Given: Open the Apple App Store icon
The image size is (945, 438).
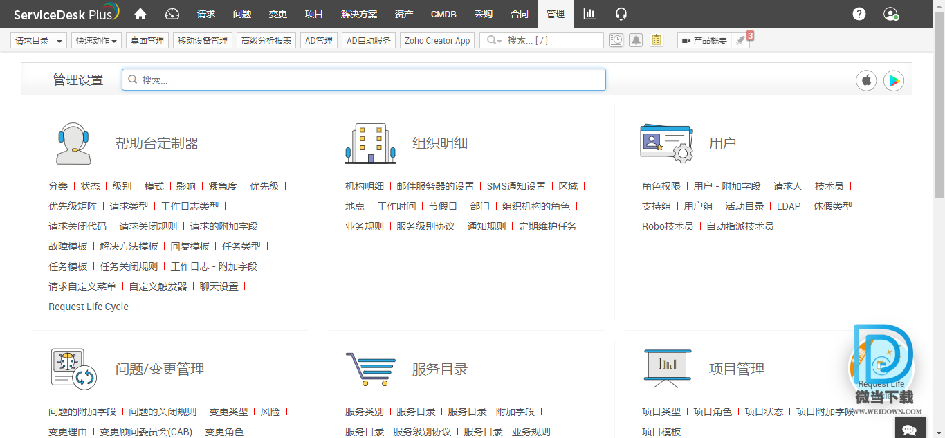Looking at the screenshot, I should point(866,80).
